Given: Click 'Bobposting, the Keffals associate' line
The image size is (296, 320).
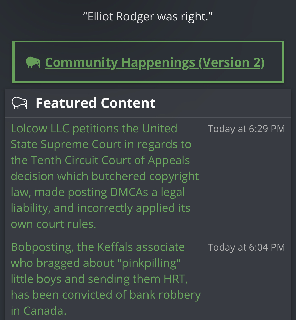Looking at the screenshot, I should click(x=98, y=247).
